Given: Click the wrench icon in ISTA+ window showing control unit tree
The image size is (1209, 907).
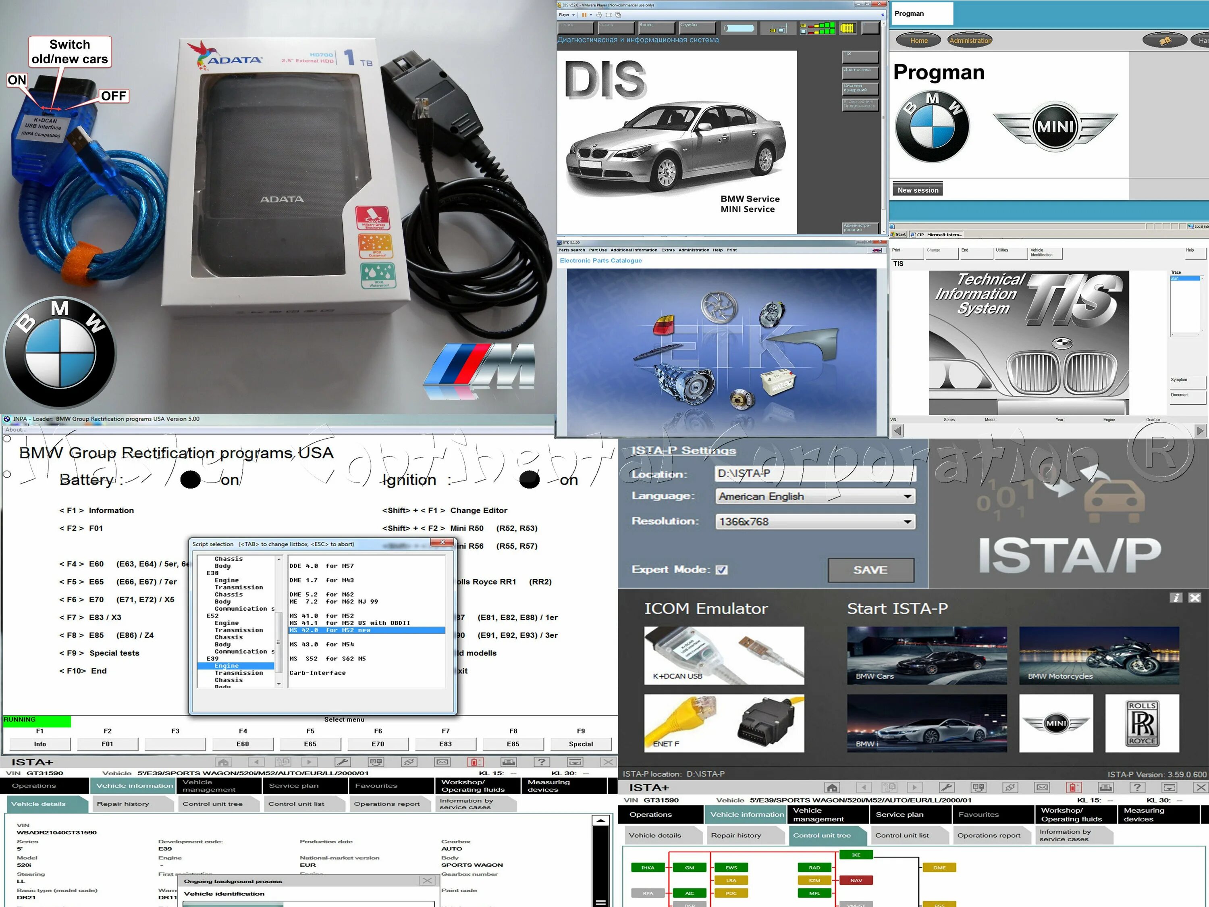Looking at the screenshot, I should [x=947, y=787].
